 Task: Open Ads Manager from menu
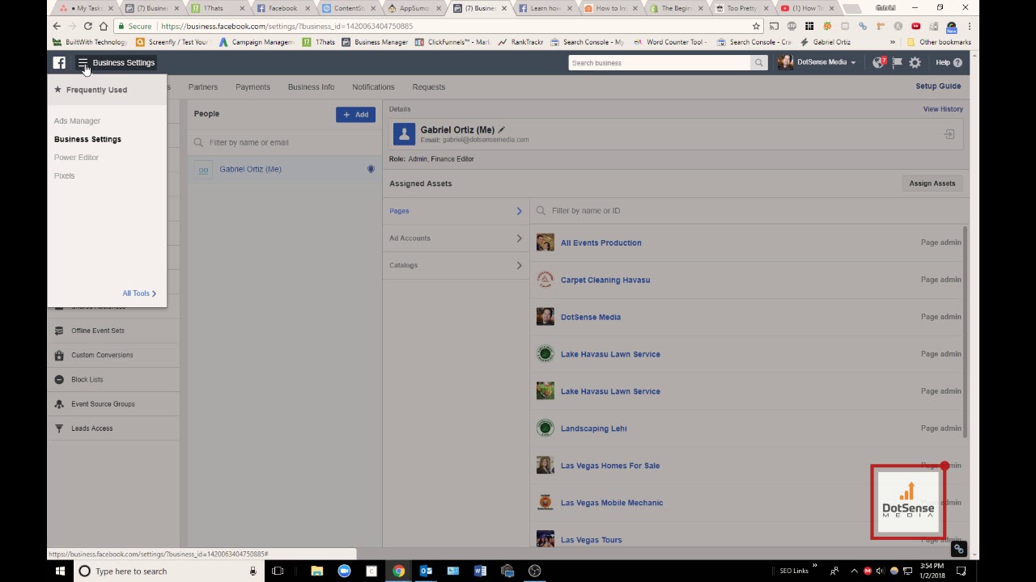coord(77,120)
